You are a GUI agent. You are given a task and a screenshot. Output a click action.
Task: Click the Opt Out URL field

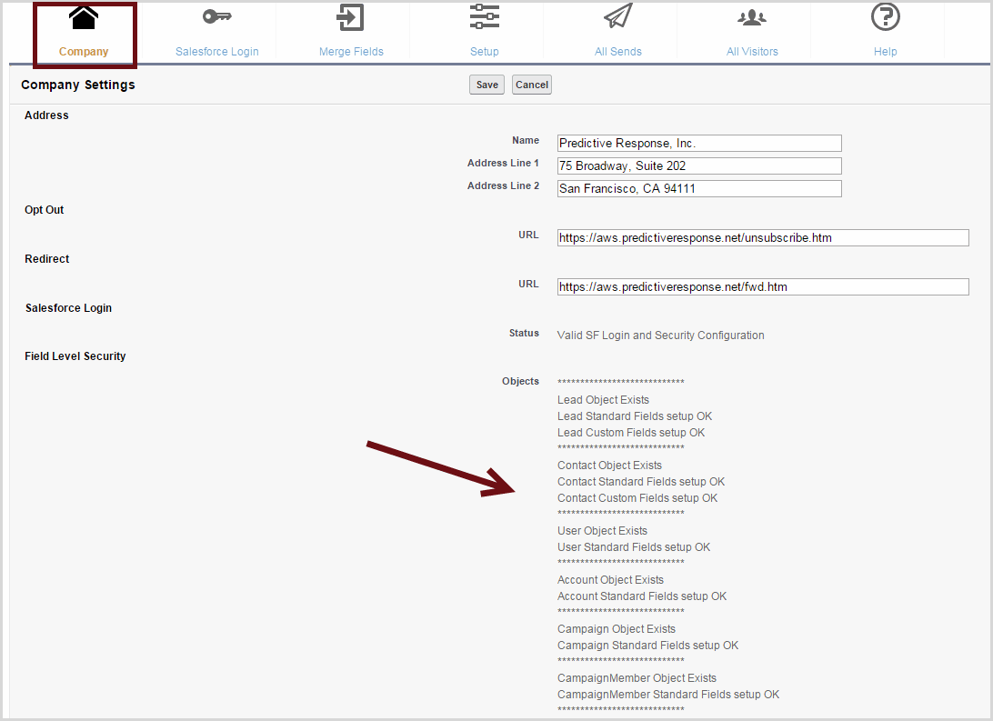pos(762,238)
